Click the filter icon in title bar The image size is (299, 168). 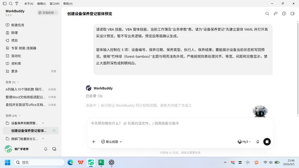(17, 3)
